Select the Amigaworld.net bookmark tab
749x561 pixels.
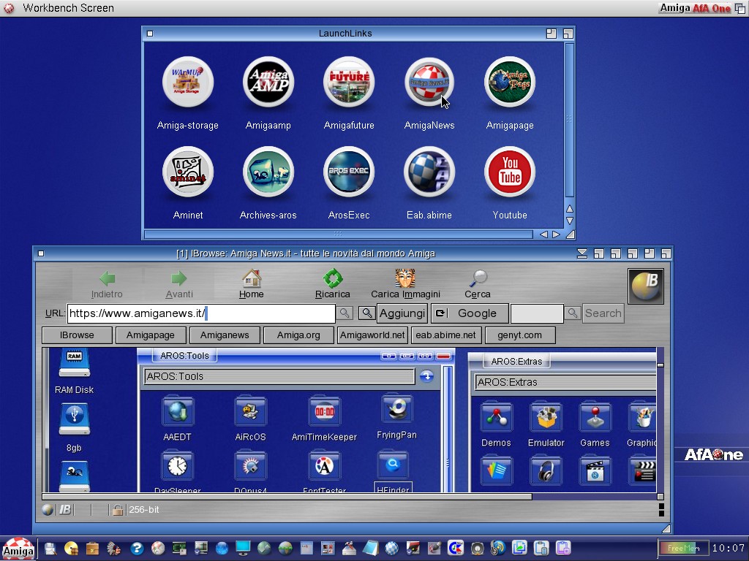coord(372,335)
